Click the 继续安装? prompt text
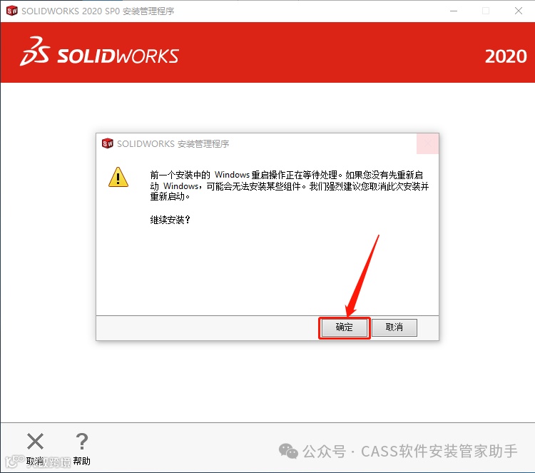Viewport: 535px width, 473px height. point(170,220)
